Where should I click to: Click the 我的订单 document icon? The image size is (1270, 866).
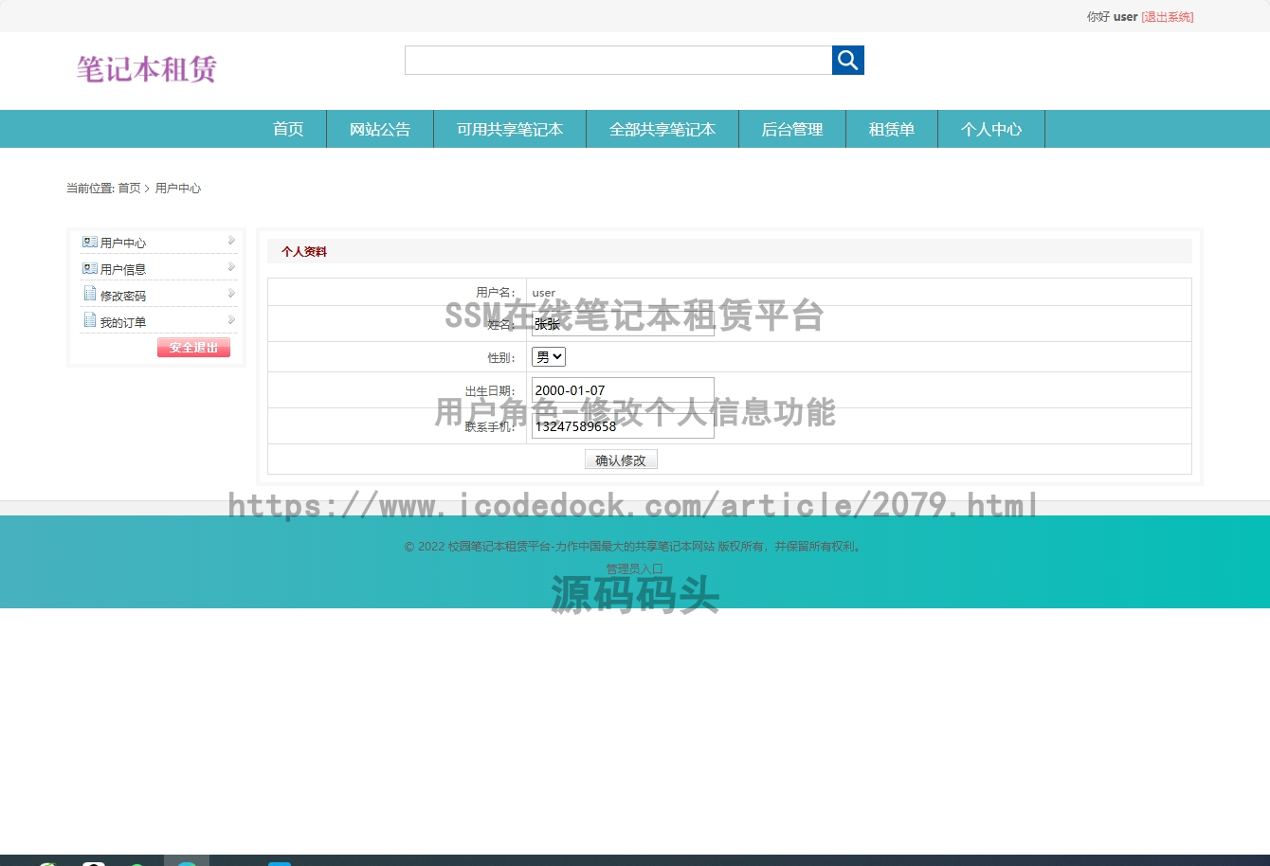[90, 320]
